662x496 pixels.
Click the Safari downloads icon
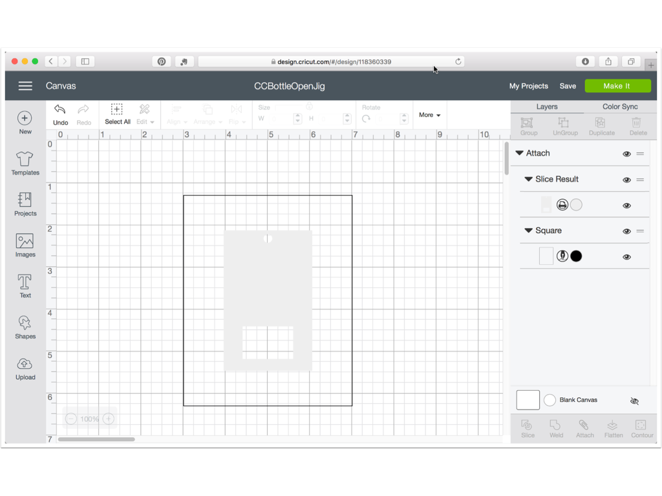[x=585, y=61]
